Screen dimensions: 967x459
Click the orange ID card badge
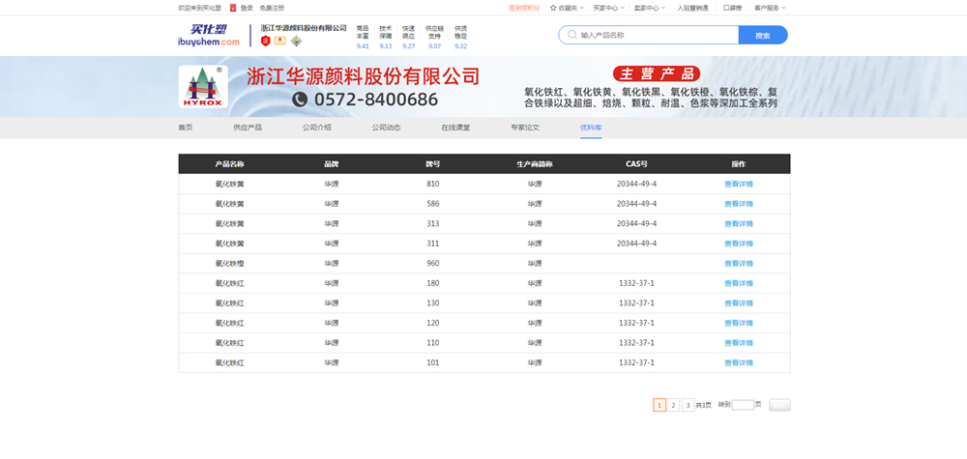tap(280, 41)
